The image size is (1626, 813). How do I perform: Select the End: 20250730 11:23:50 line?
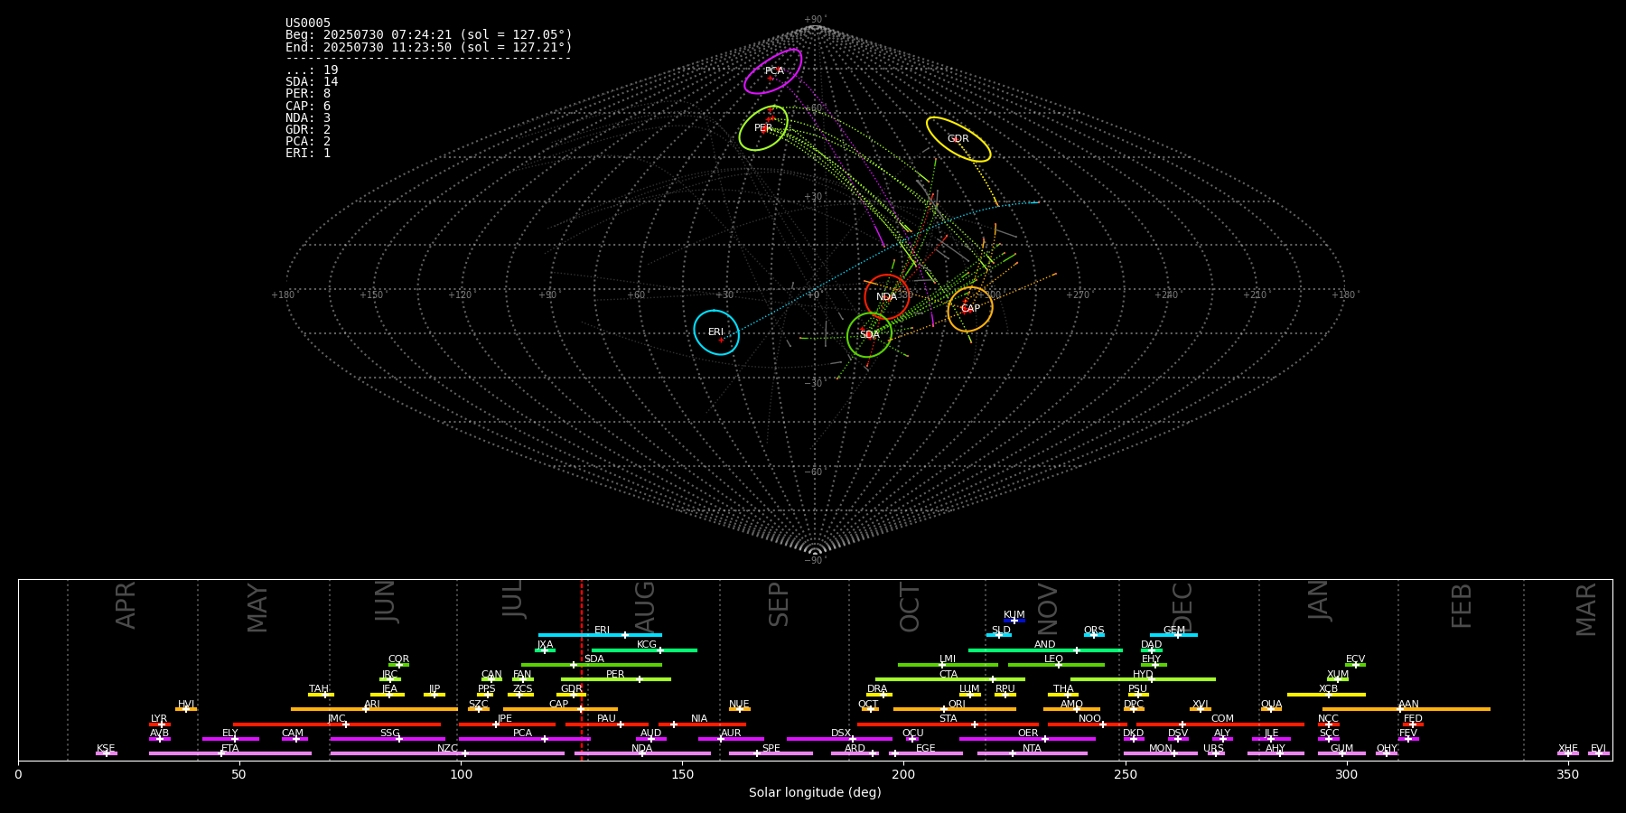pos(429,47)
